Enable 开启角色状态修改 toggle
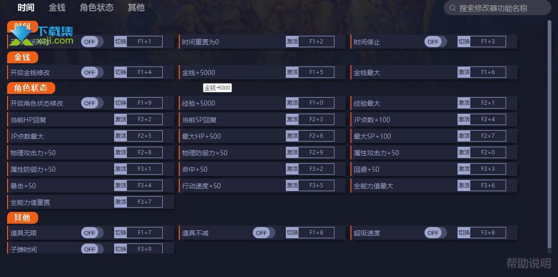This screenshot has height=277, width=558. point(92,103)
